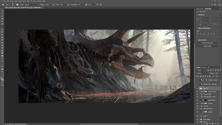Add a layer mask from Layers panel bottom
The height and width of the screenshot is (125, 222).
[x=207, y=124]
